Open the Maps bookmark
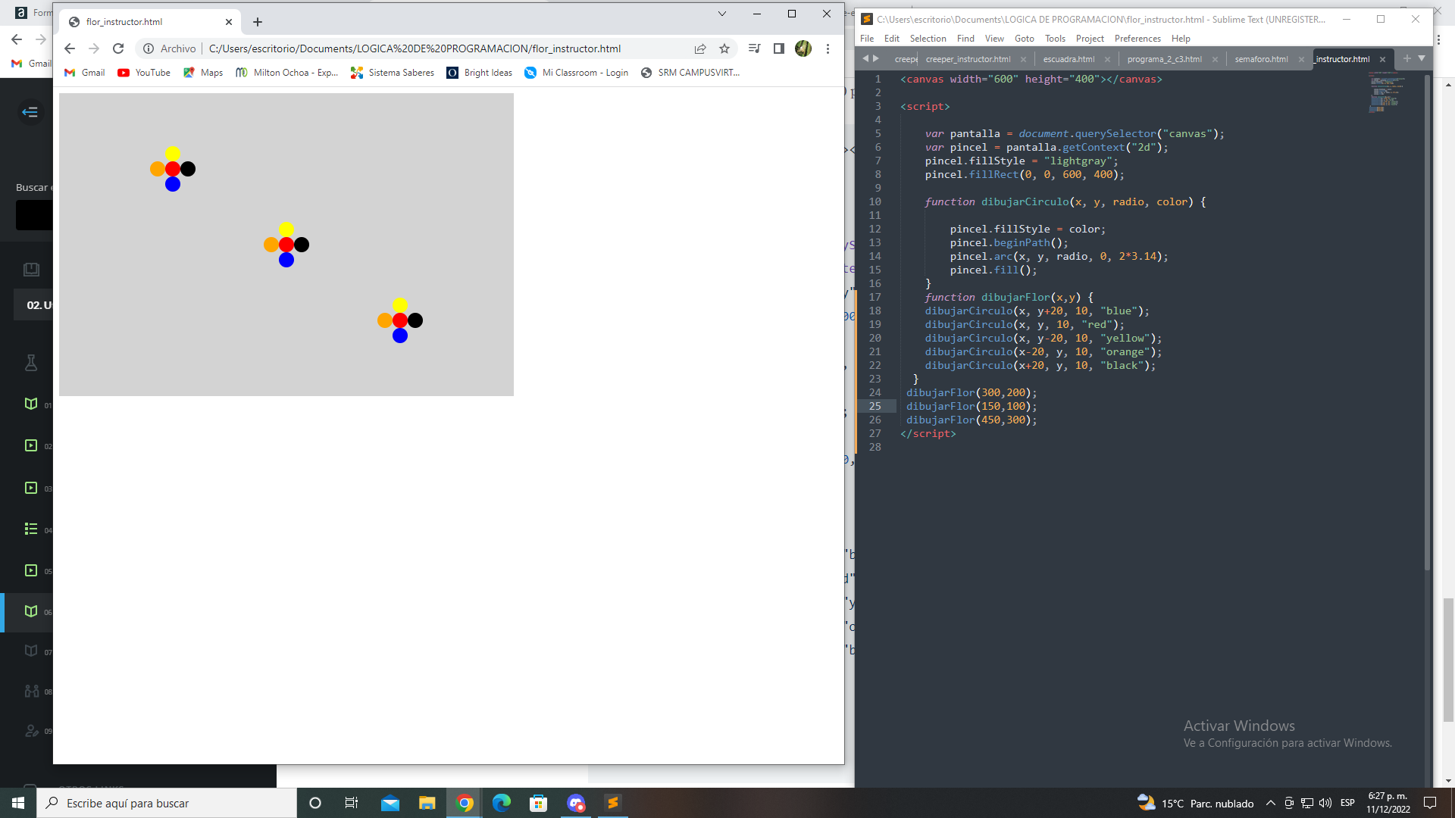 tap(203, 73)
